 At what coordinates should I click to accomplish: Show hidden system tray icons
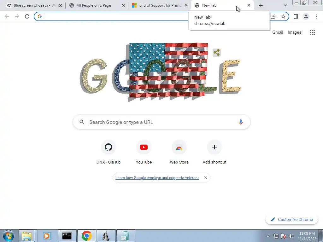(268, 236)
